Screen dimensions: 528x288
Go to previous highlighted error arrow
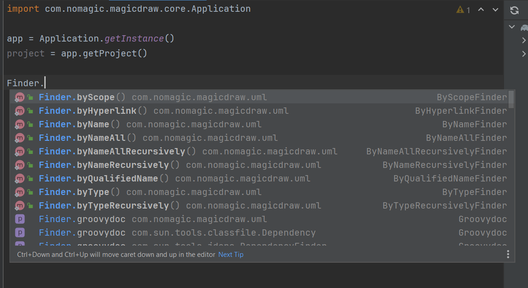(x=481, y=9)
